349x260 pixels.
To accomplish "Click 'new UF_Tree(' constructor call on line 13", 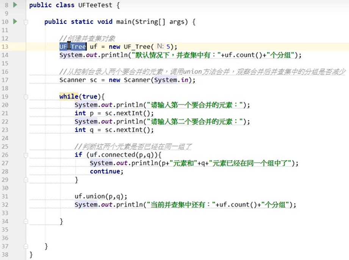I will click(131, 46).
